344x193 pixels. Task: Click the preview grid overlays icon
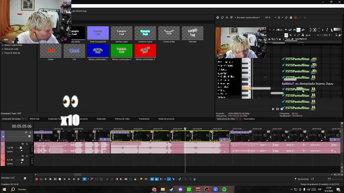(x=279, y=17)
